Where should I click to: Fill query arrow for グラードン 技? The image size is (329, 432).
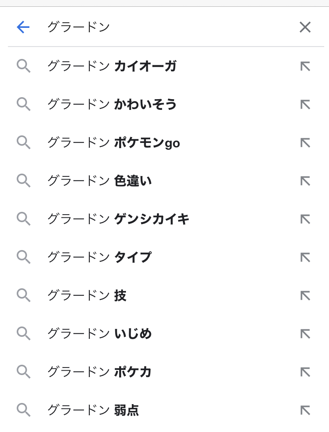[x=305, y=295]
